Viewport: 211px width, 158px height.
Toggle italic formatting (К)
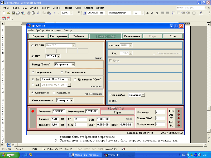(152, 13)
